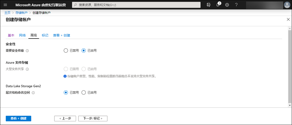Select 已启用 for 大型文件共享
The width and height of the screenshot is (292, 125).
pyautogui.click(x=84, y=69)
